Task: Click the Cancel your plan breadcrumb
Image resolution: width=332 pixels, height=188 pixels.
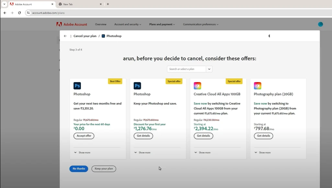Action: (85, 36)
